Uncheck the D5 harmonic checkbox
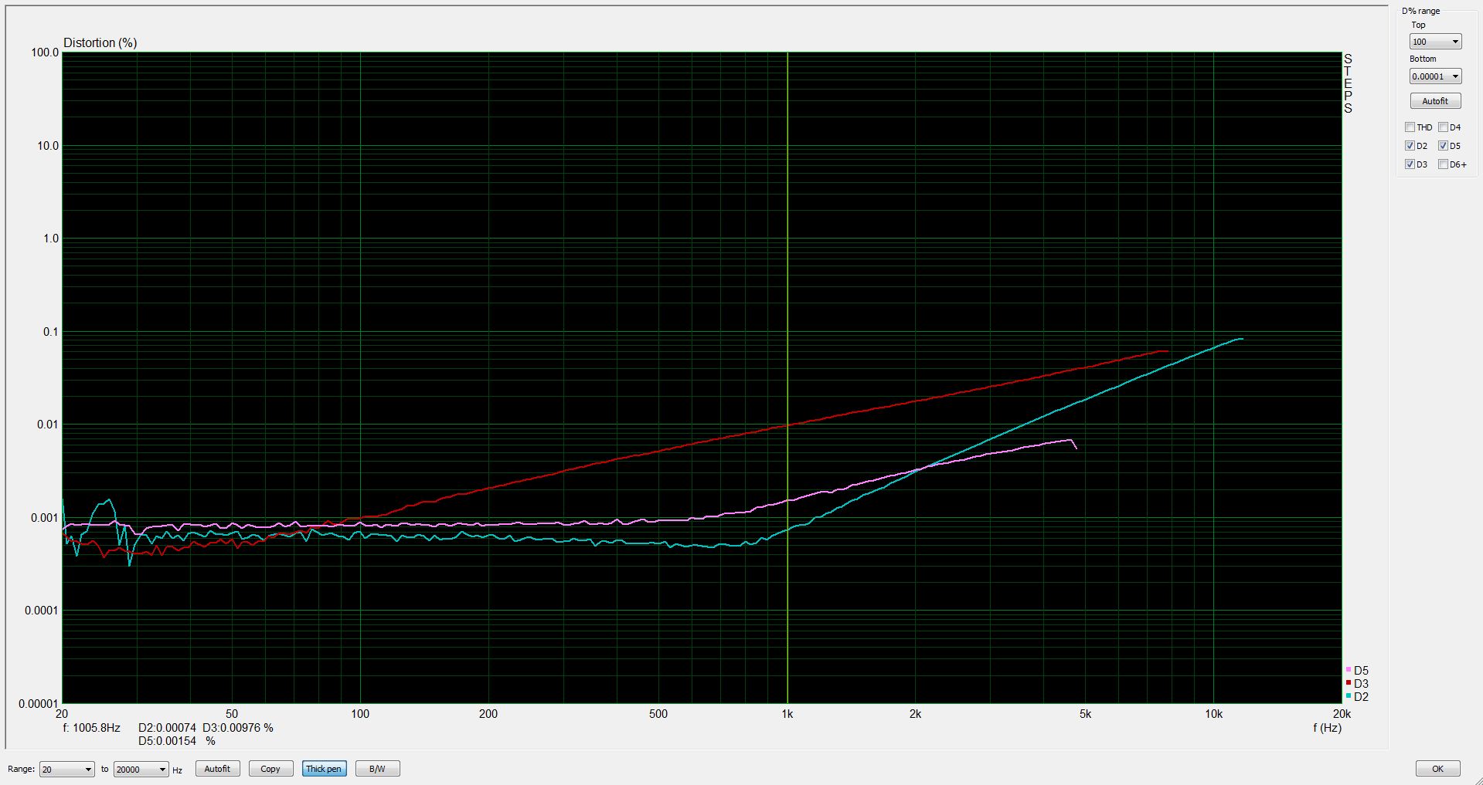Screen dimensions: 1483x785 click(x=1443, y=146)
